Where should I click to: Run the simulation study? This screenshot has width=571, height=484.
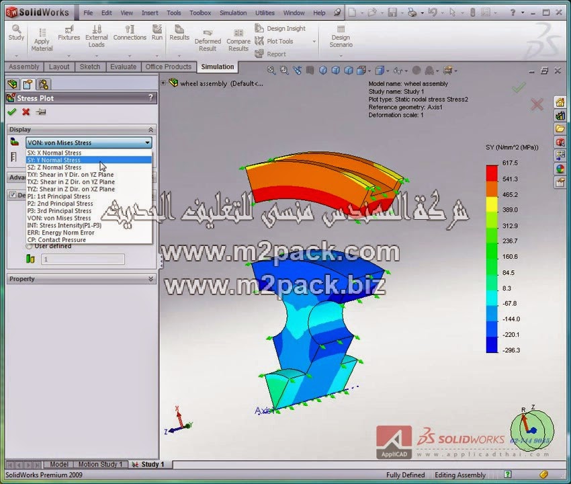point(157,32)
